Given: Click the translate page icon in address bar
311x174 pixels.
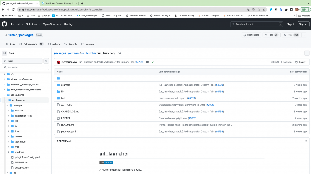Looking at the screenshot, I should 254,9.
